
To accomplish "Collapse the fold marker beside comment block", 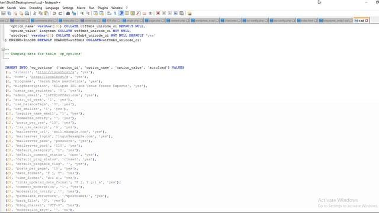I will coord(3,49).
